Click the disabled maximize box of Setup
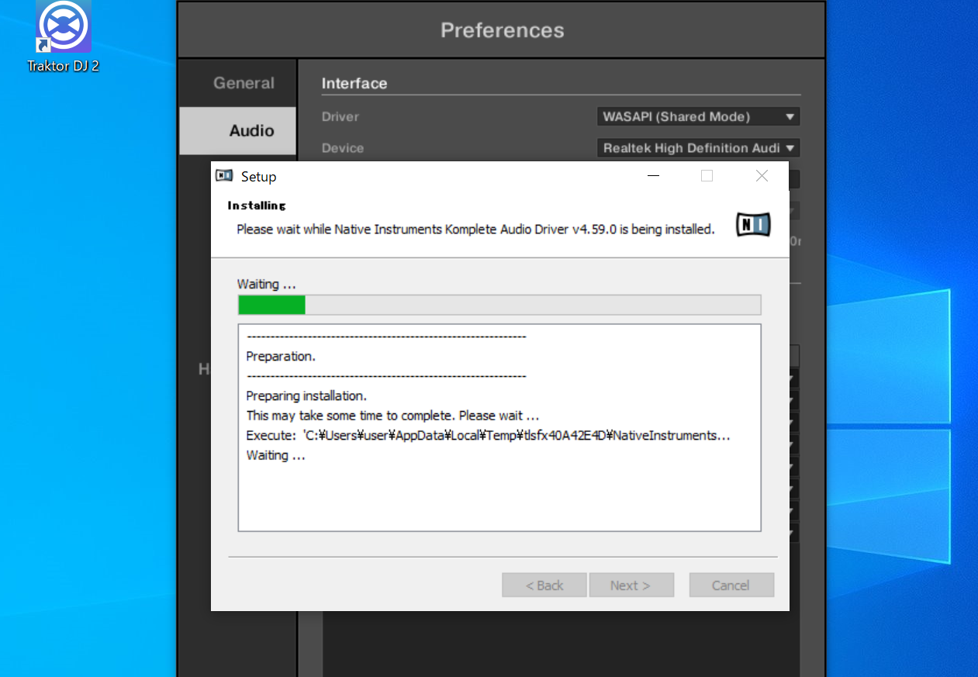Screen dimensions: 978x677 [x=707, y=176]
